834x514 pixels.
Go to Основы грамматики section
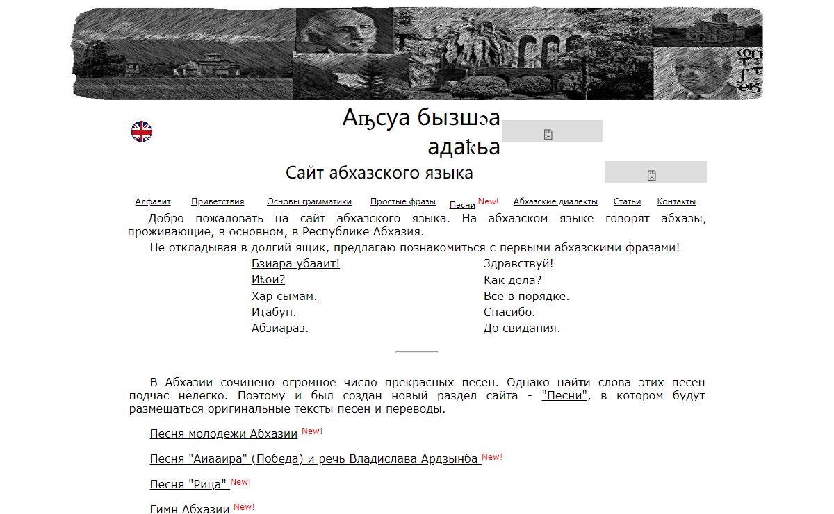[x=309, y=201]
